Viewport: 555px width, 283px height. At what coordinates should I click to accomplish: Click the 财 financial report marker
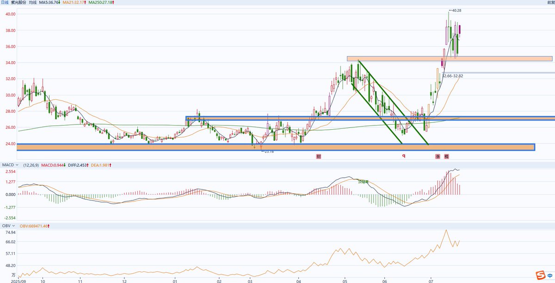coord(319,157)
